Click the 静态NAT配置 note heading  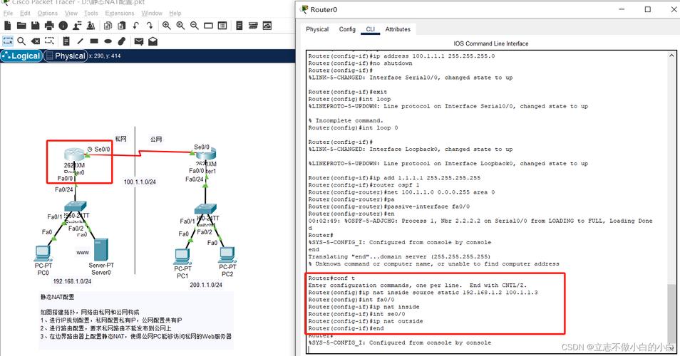click(57, 297)
